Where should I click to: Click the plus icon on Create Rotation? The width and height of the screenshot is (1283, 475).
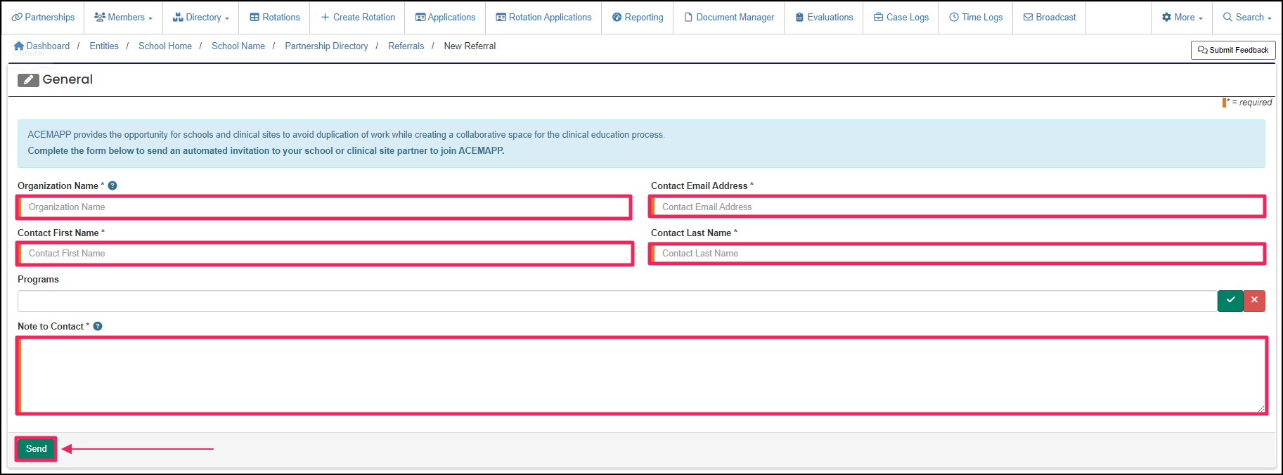325,17
